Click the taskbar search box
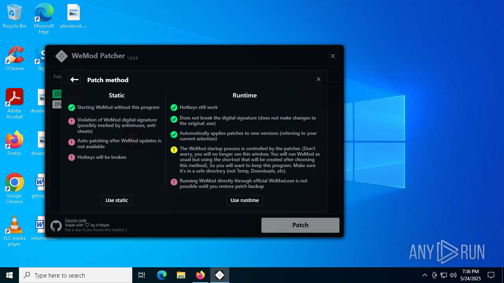This screenshot has height=283, width=504. [x=76, y=275]
